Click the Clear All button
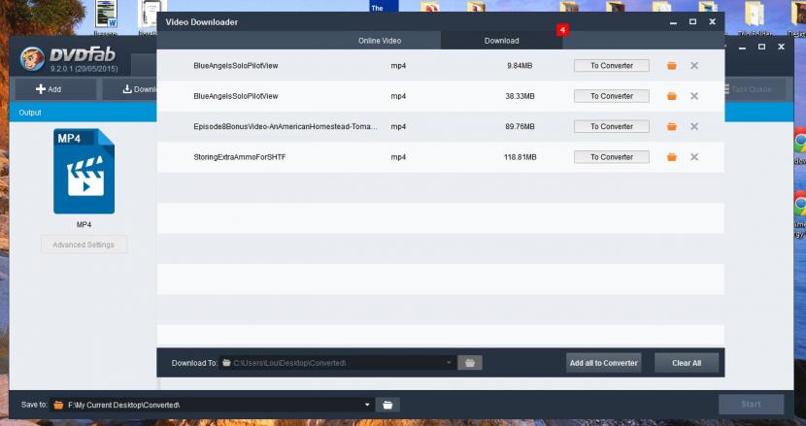806x426 pixels. point(687,363)
